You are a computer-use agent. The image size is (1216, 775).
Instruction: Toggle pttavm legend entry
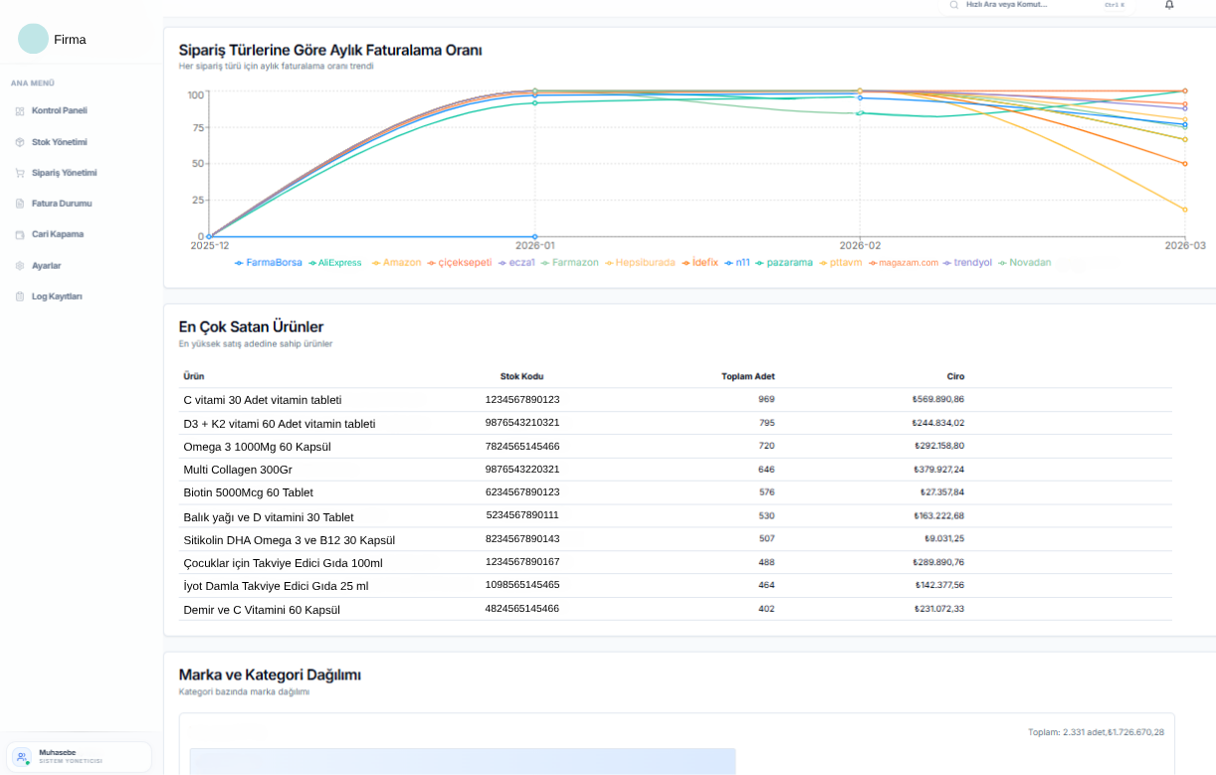click(x=840, y=263)
